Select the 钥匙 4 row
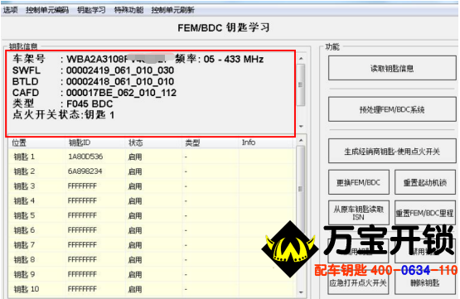460x299 pixels. coord(152,200)
